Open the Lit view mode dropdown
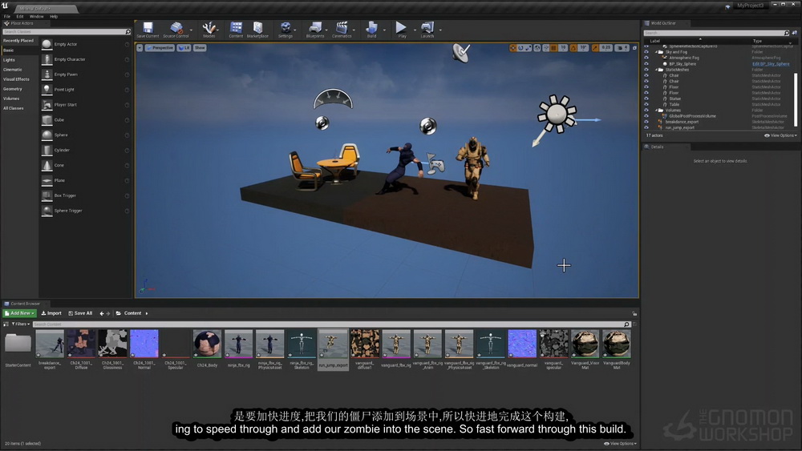This screenshot has width=802, height=451. pyautogui.click(x=184, y=47)
